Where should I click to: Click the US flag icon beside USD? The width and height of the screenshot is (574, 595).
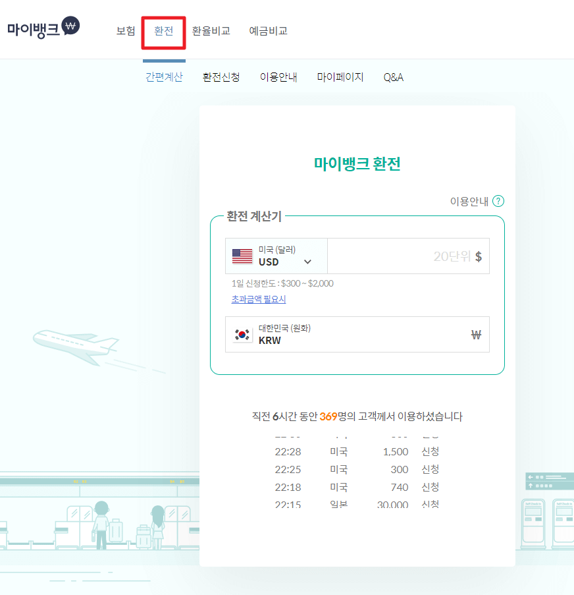coord(241,256)
